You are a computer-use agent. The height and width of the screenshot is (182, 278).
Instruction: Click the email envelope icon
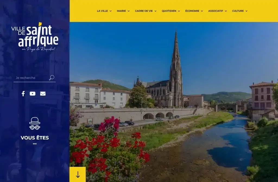(x=42, y=94)
